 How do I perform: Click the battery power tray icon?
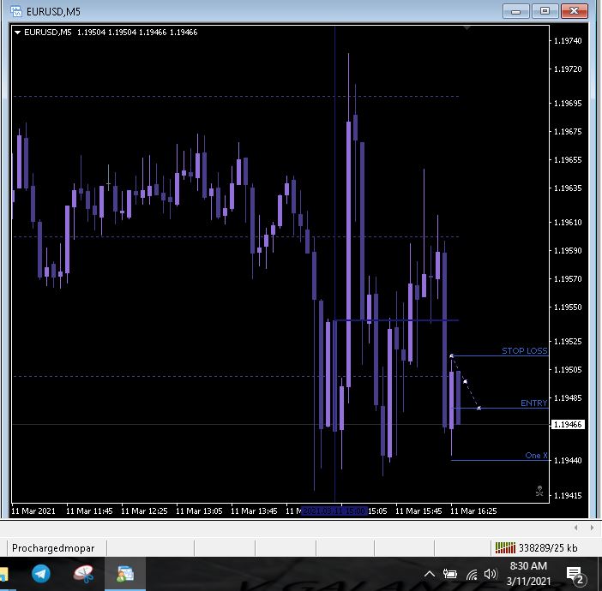pos(450,574)
